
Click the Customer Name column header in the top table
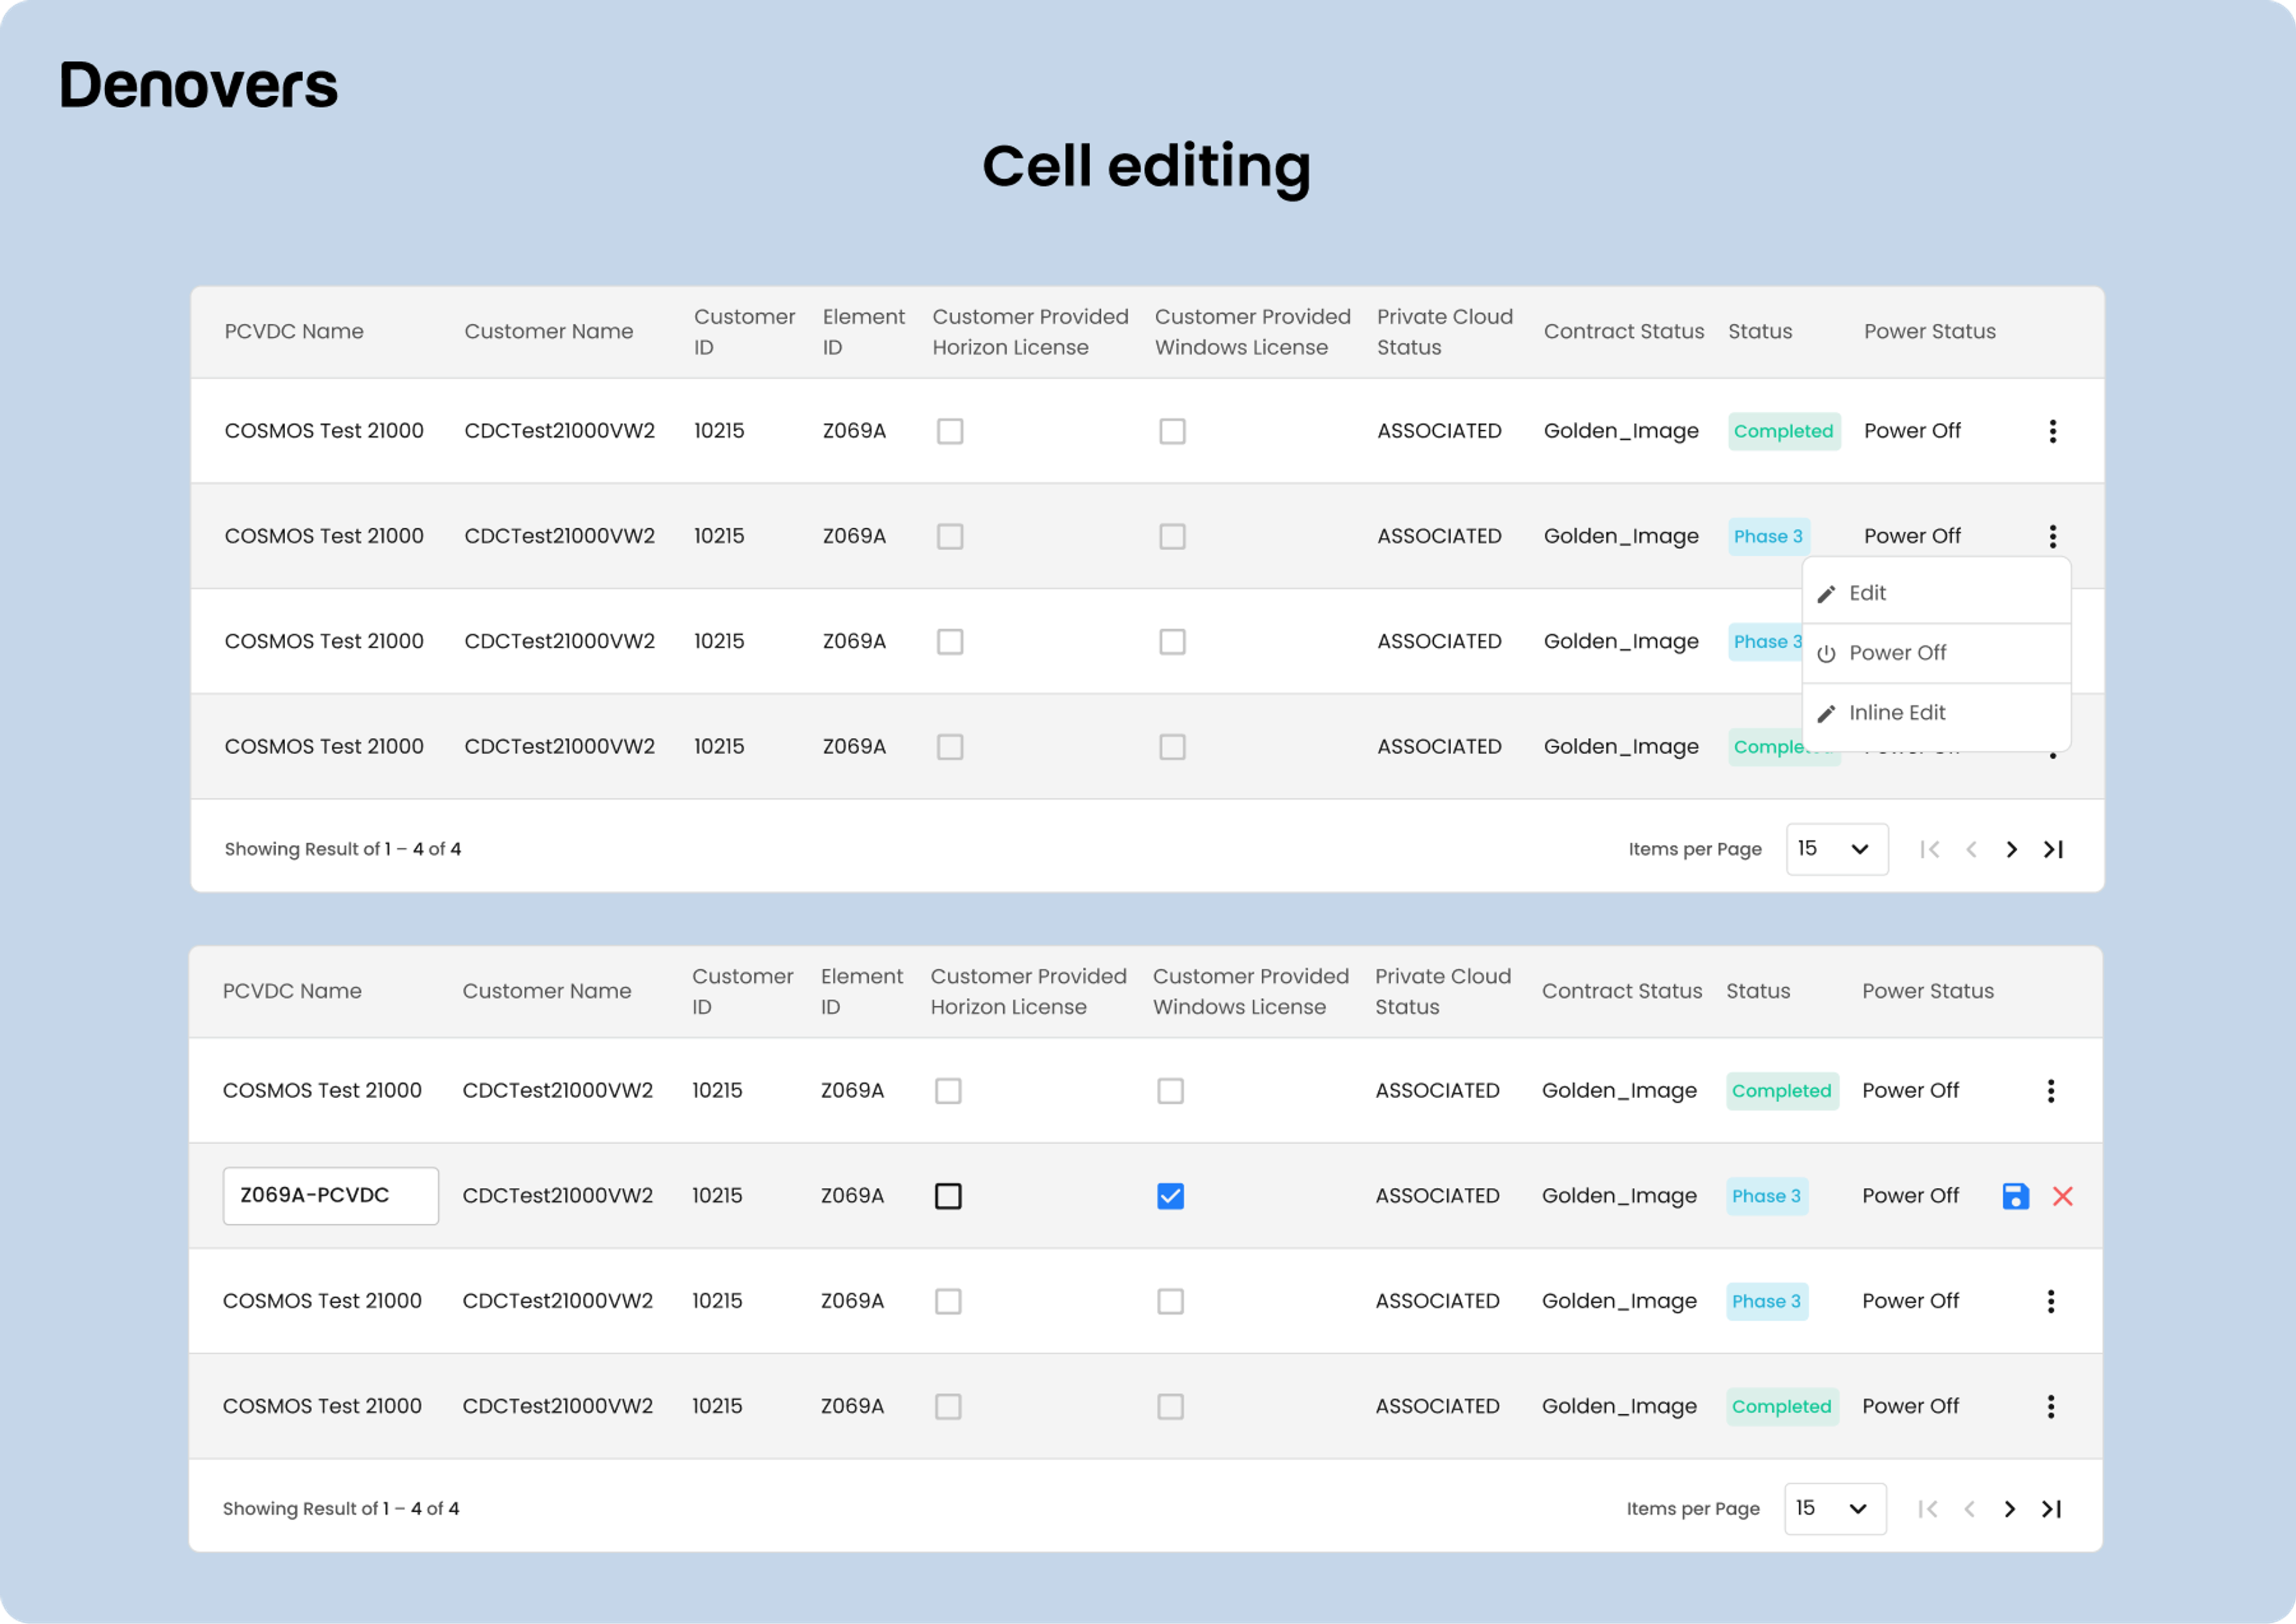point(548,332)
